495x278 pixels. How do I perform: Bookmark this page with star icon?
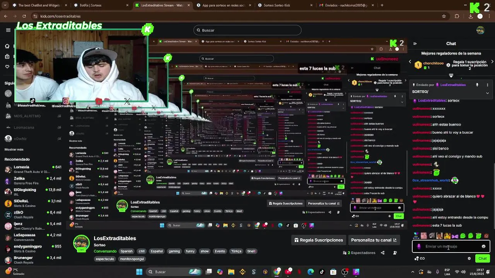click(444, 16)
